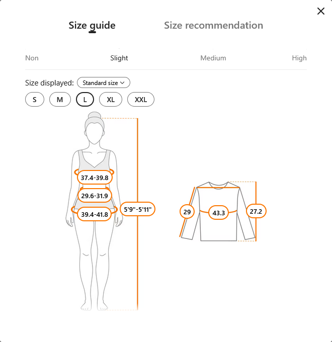Expand the Standard size dropdown
This screenshot has width=332, height=342.
coord(104,82)
